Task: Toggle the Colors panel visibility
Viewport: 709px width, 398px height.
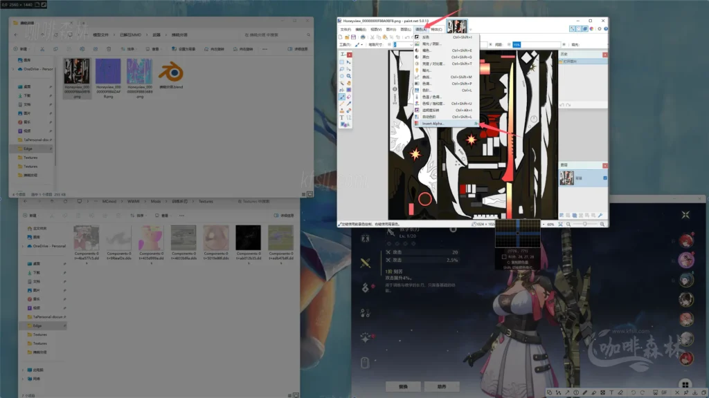Action: click(591, 29)
